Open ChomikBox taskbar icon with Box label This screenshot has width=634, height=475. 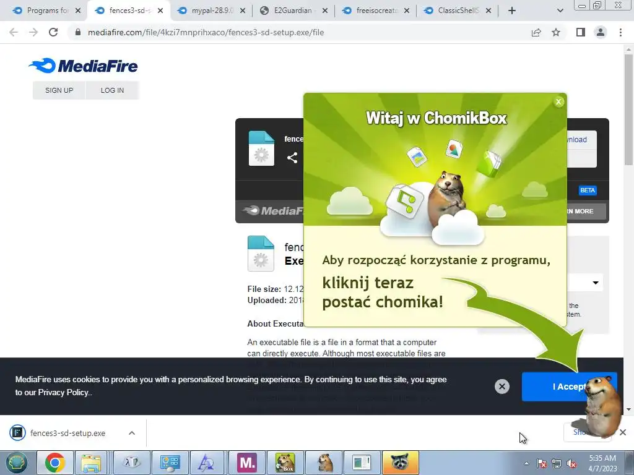click(285, 463)
